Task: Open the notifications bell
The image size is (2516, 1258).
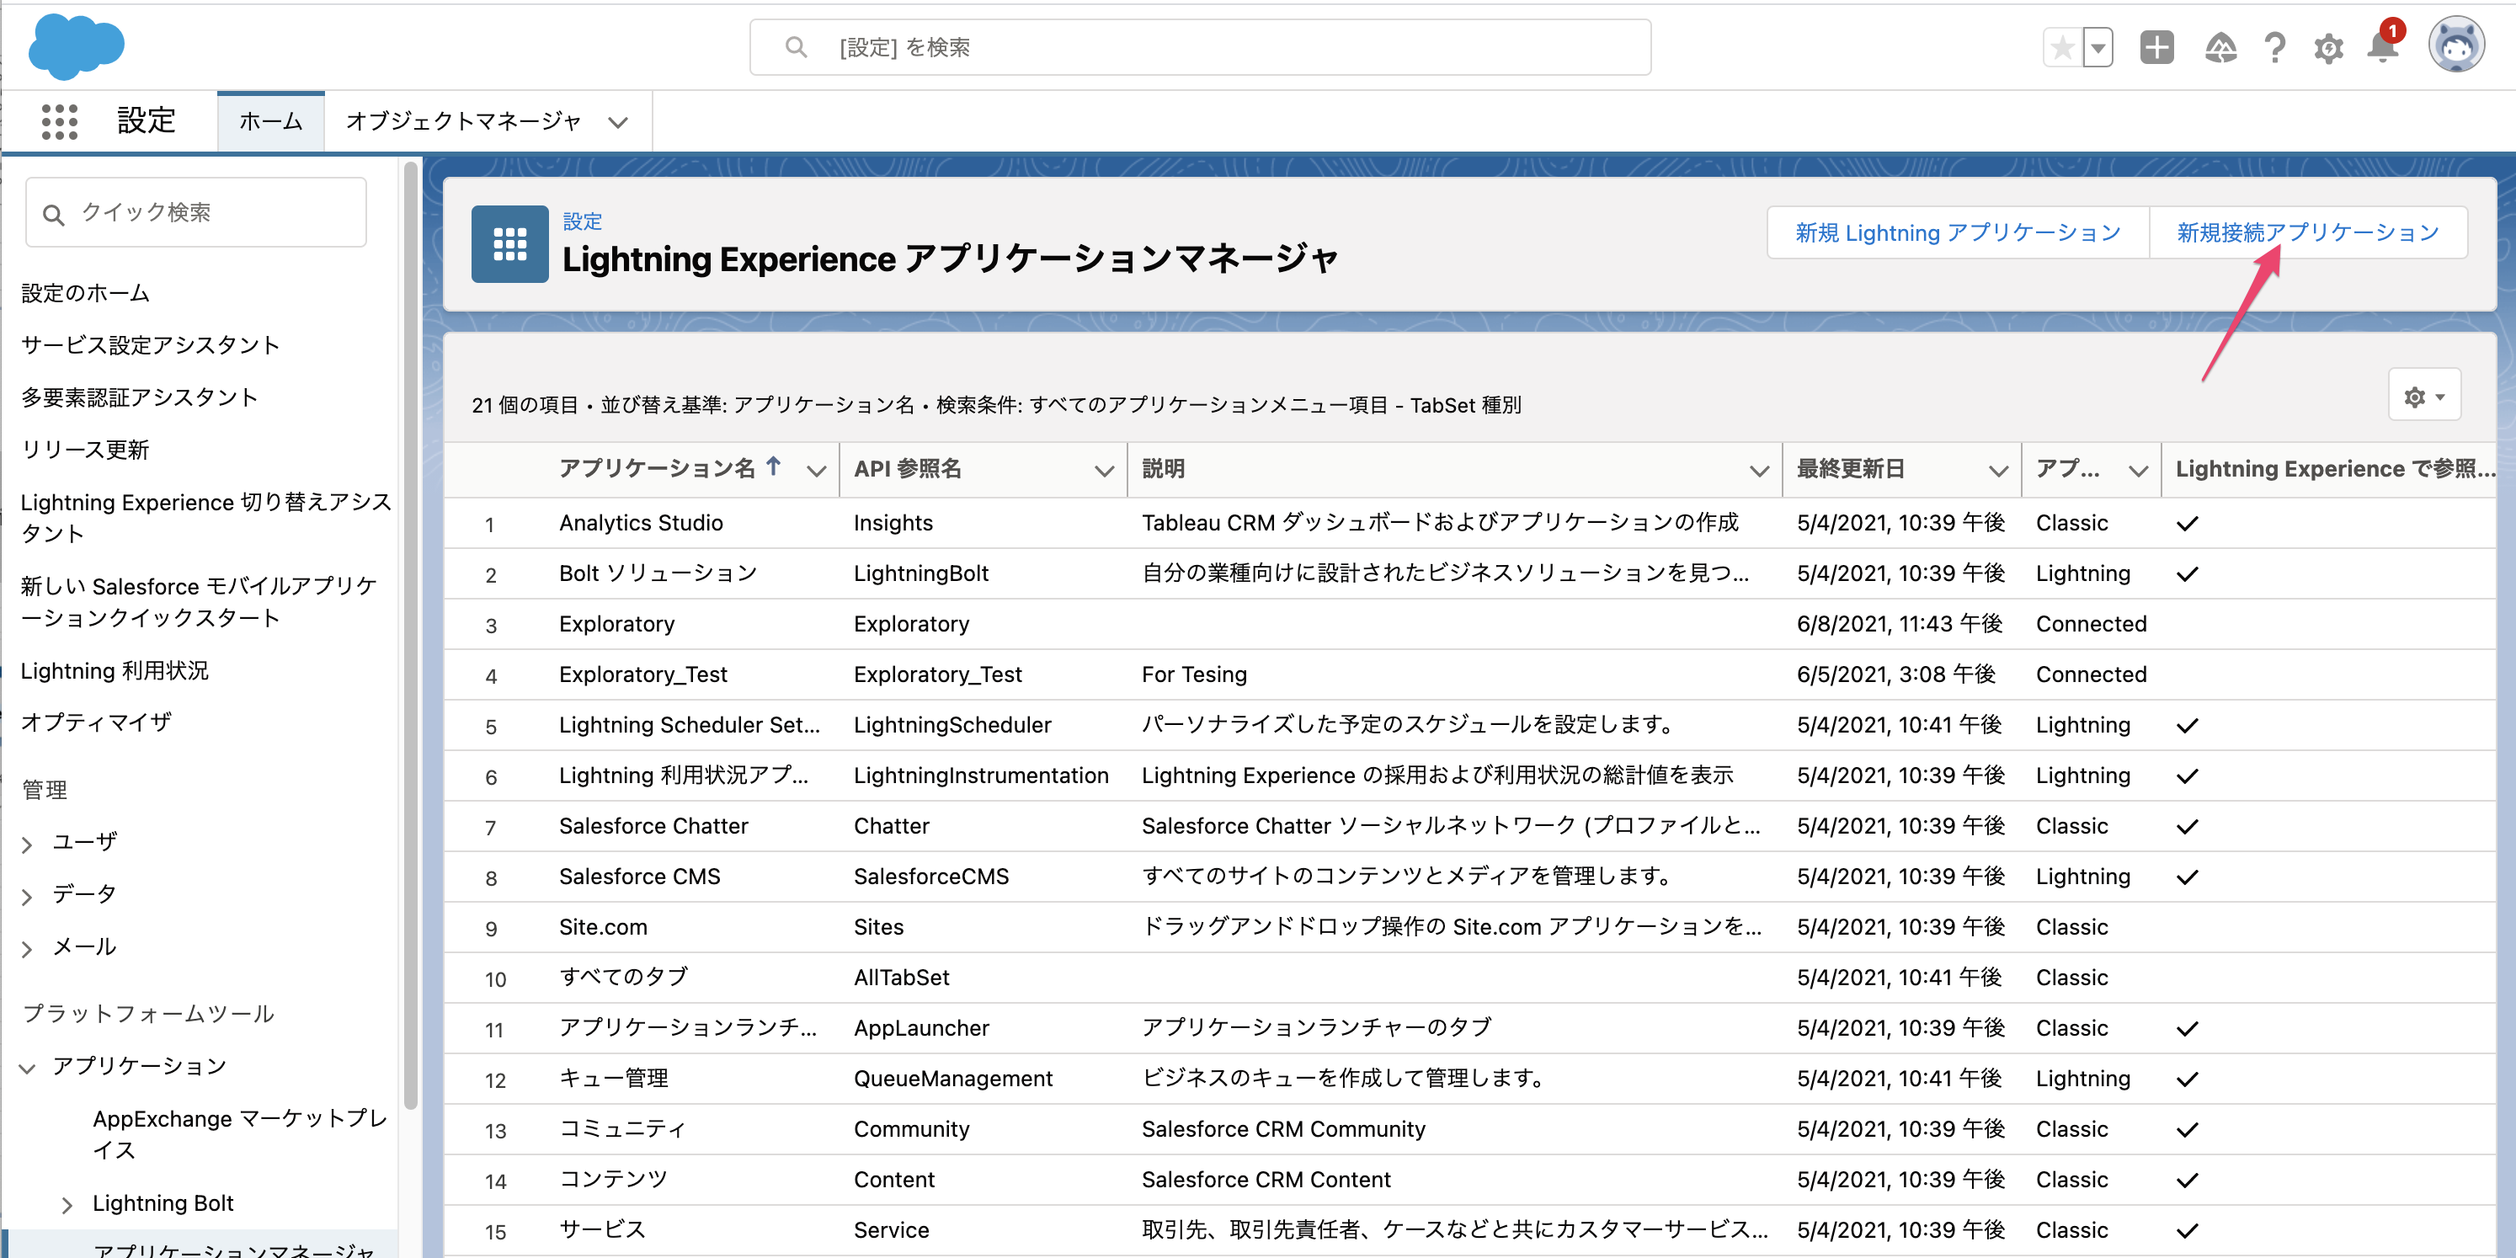Action: point(2382,47)
